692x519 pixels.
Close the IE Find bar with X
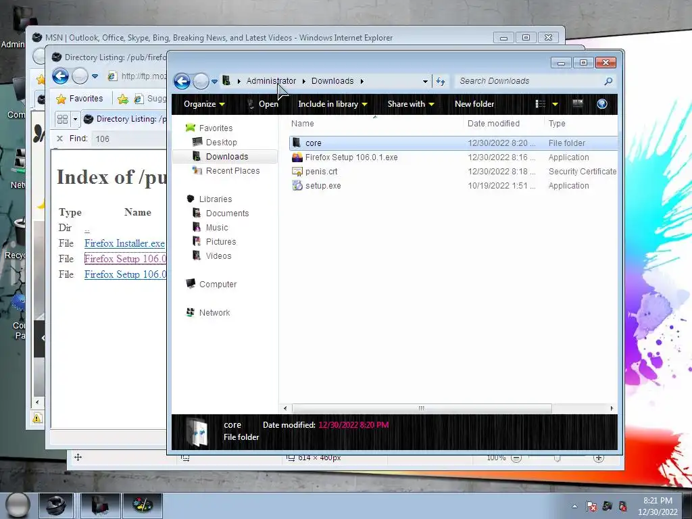coord(59,139)
